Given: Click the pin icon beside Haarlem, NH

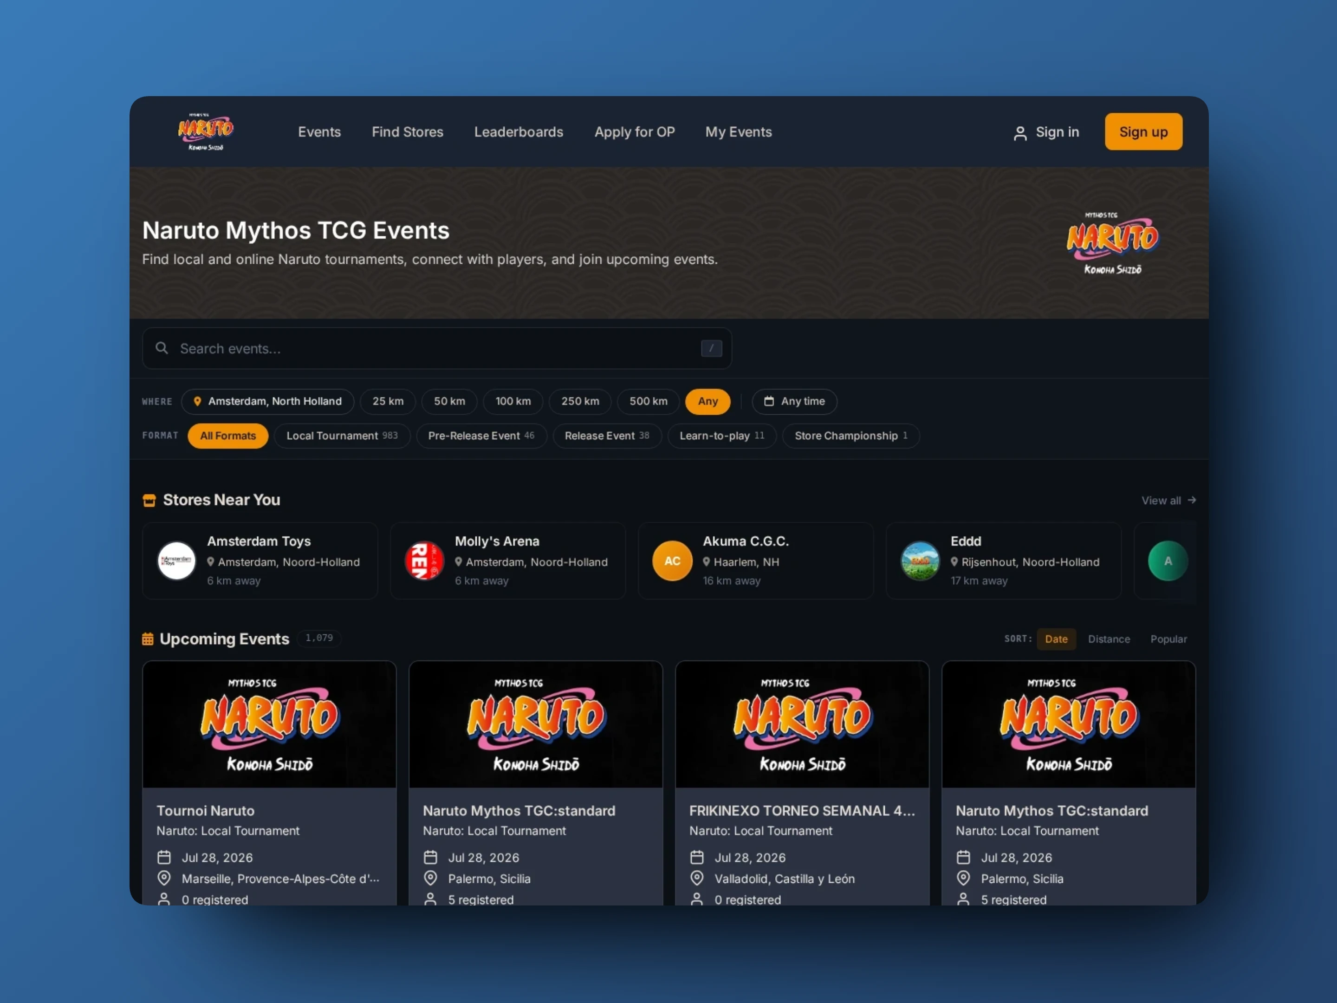Looking at the screenshot, I should pyautogui.click(x=706, y=562).
